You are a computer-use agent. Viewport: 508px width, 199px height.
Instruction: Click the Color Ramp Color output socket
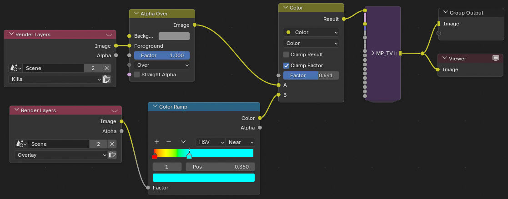pyautogui.click(x=260, y=118)
